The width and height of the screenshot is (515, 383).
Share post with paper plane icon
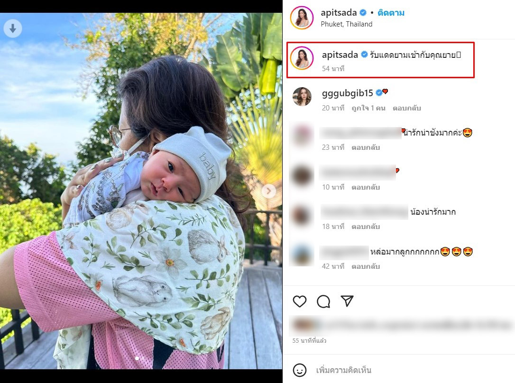coord(347,301)
